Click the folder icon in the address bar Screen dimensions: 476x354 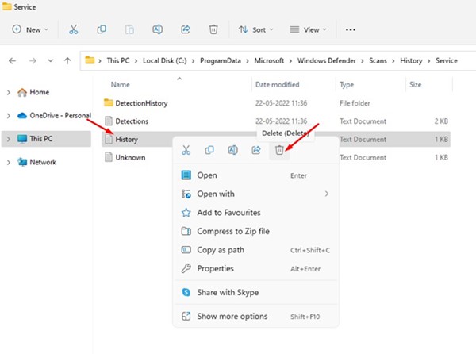[x=90, y=60]
